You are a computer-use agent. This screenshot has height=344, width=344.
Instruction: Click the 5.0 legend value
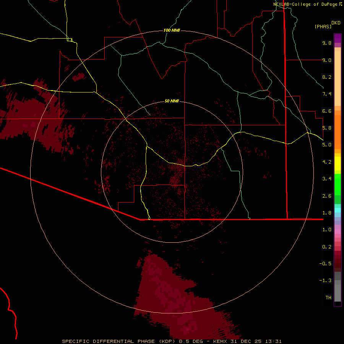tap(327, 145)
